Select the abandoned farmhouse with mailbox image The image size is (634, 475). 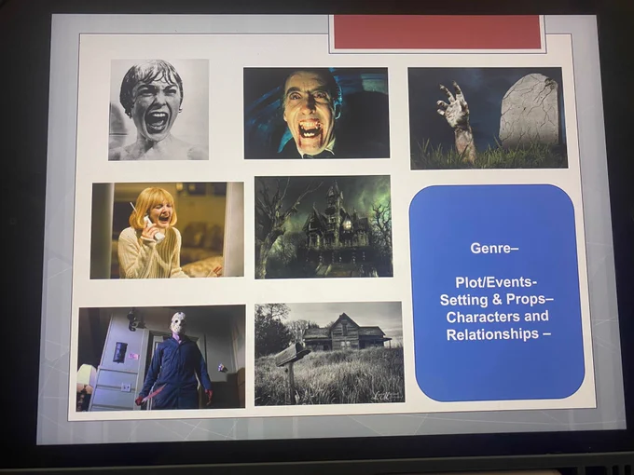click(329, 354)
